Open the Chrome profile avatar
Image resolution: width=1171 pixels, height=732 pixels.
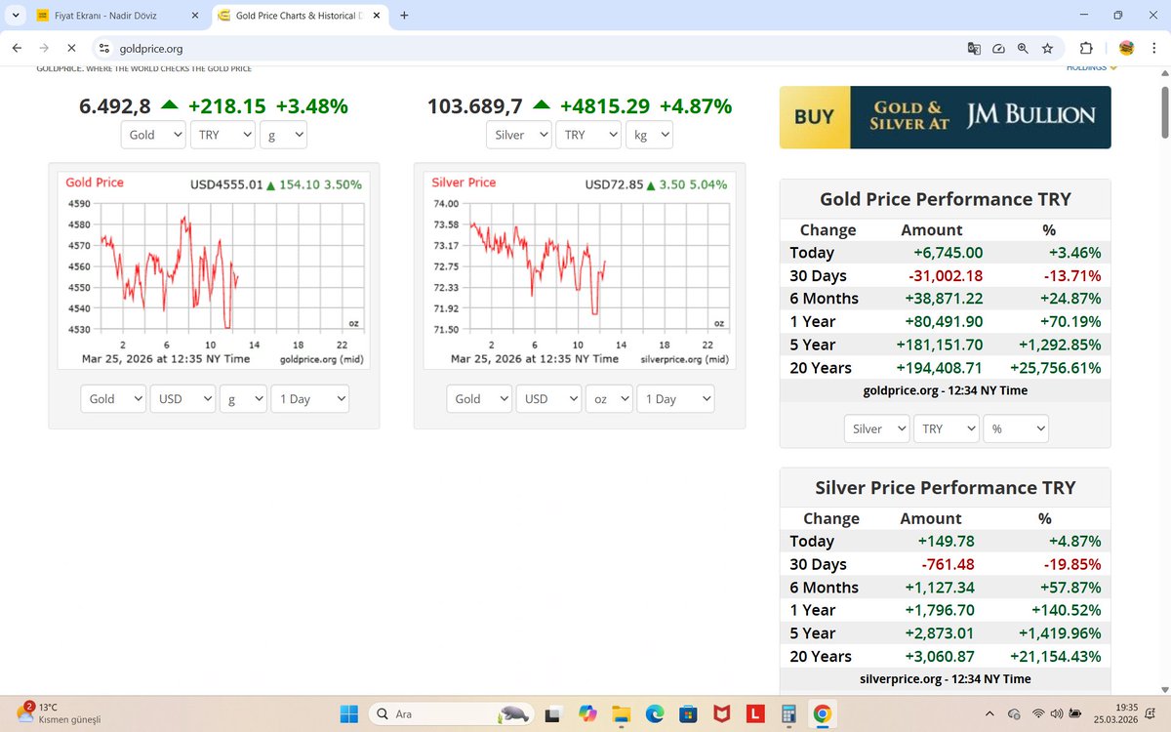(x=1126, y=48)
